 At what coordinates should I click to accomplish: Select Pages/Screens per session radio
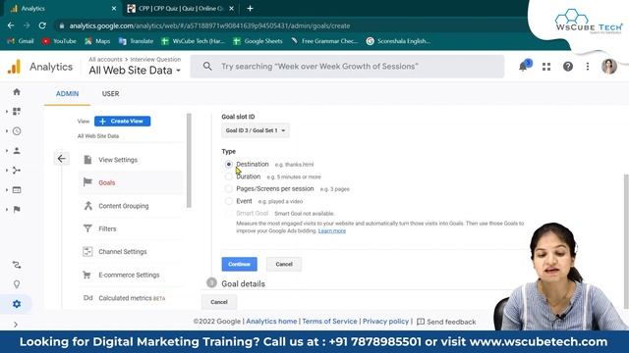tap(229, 188)
